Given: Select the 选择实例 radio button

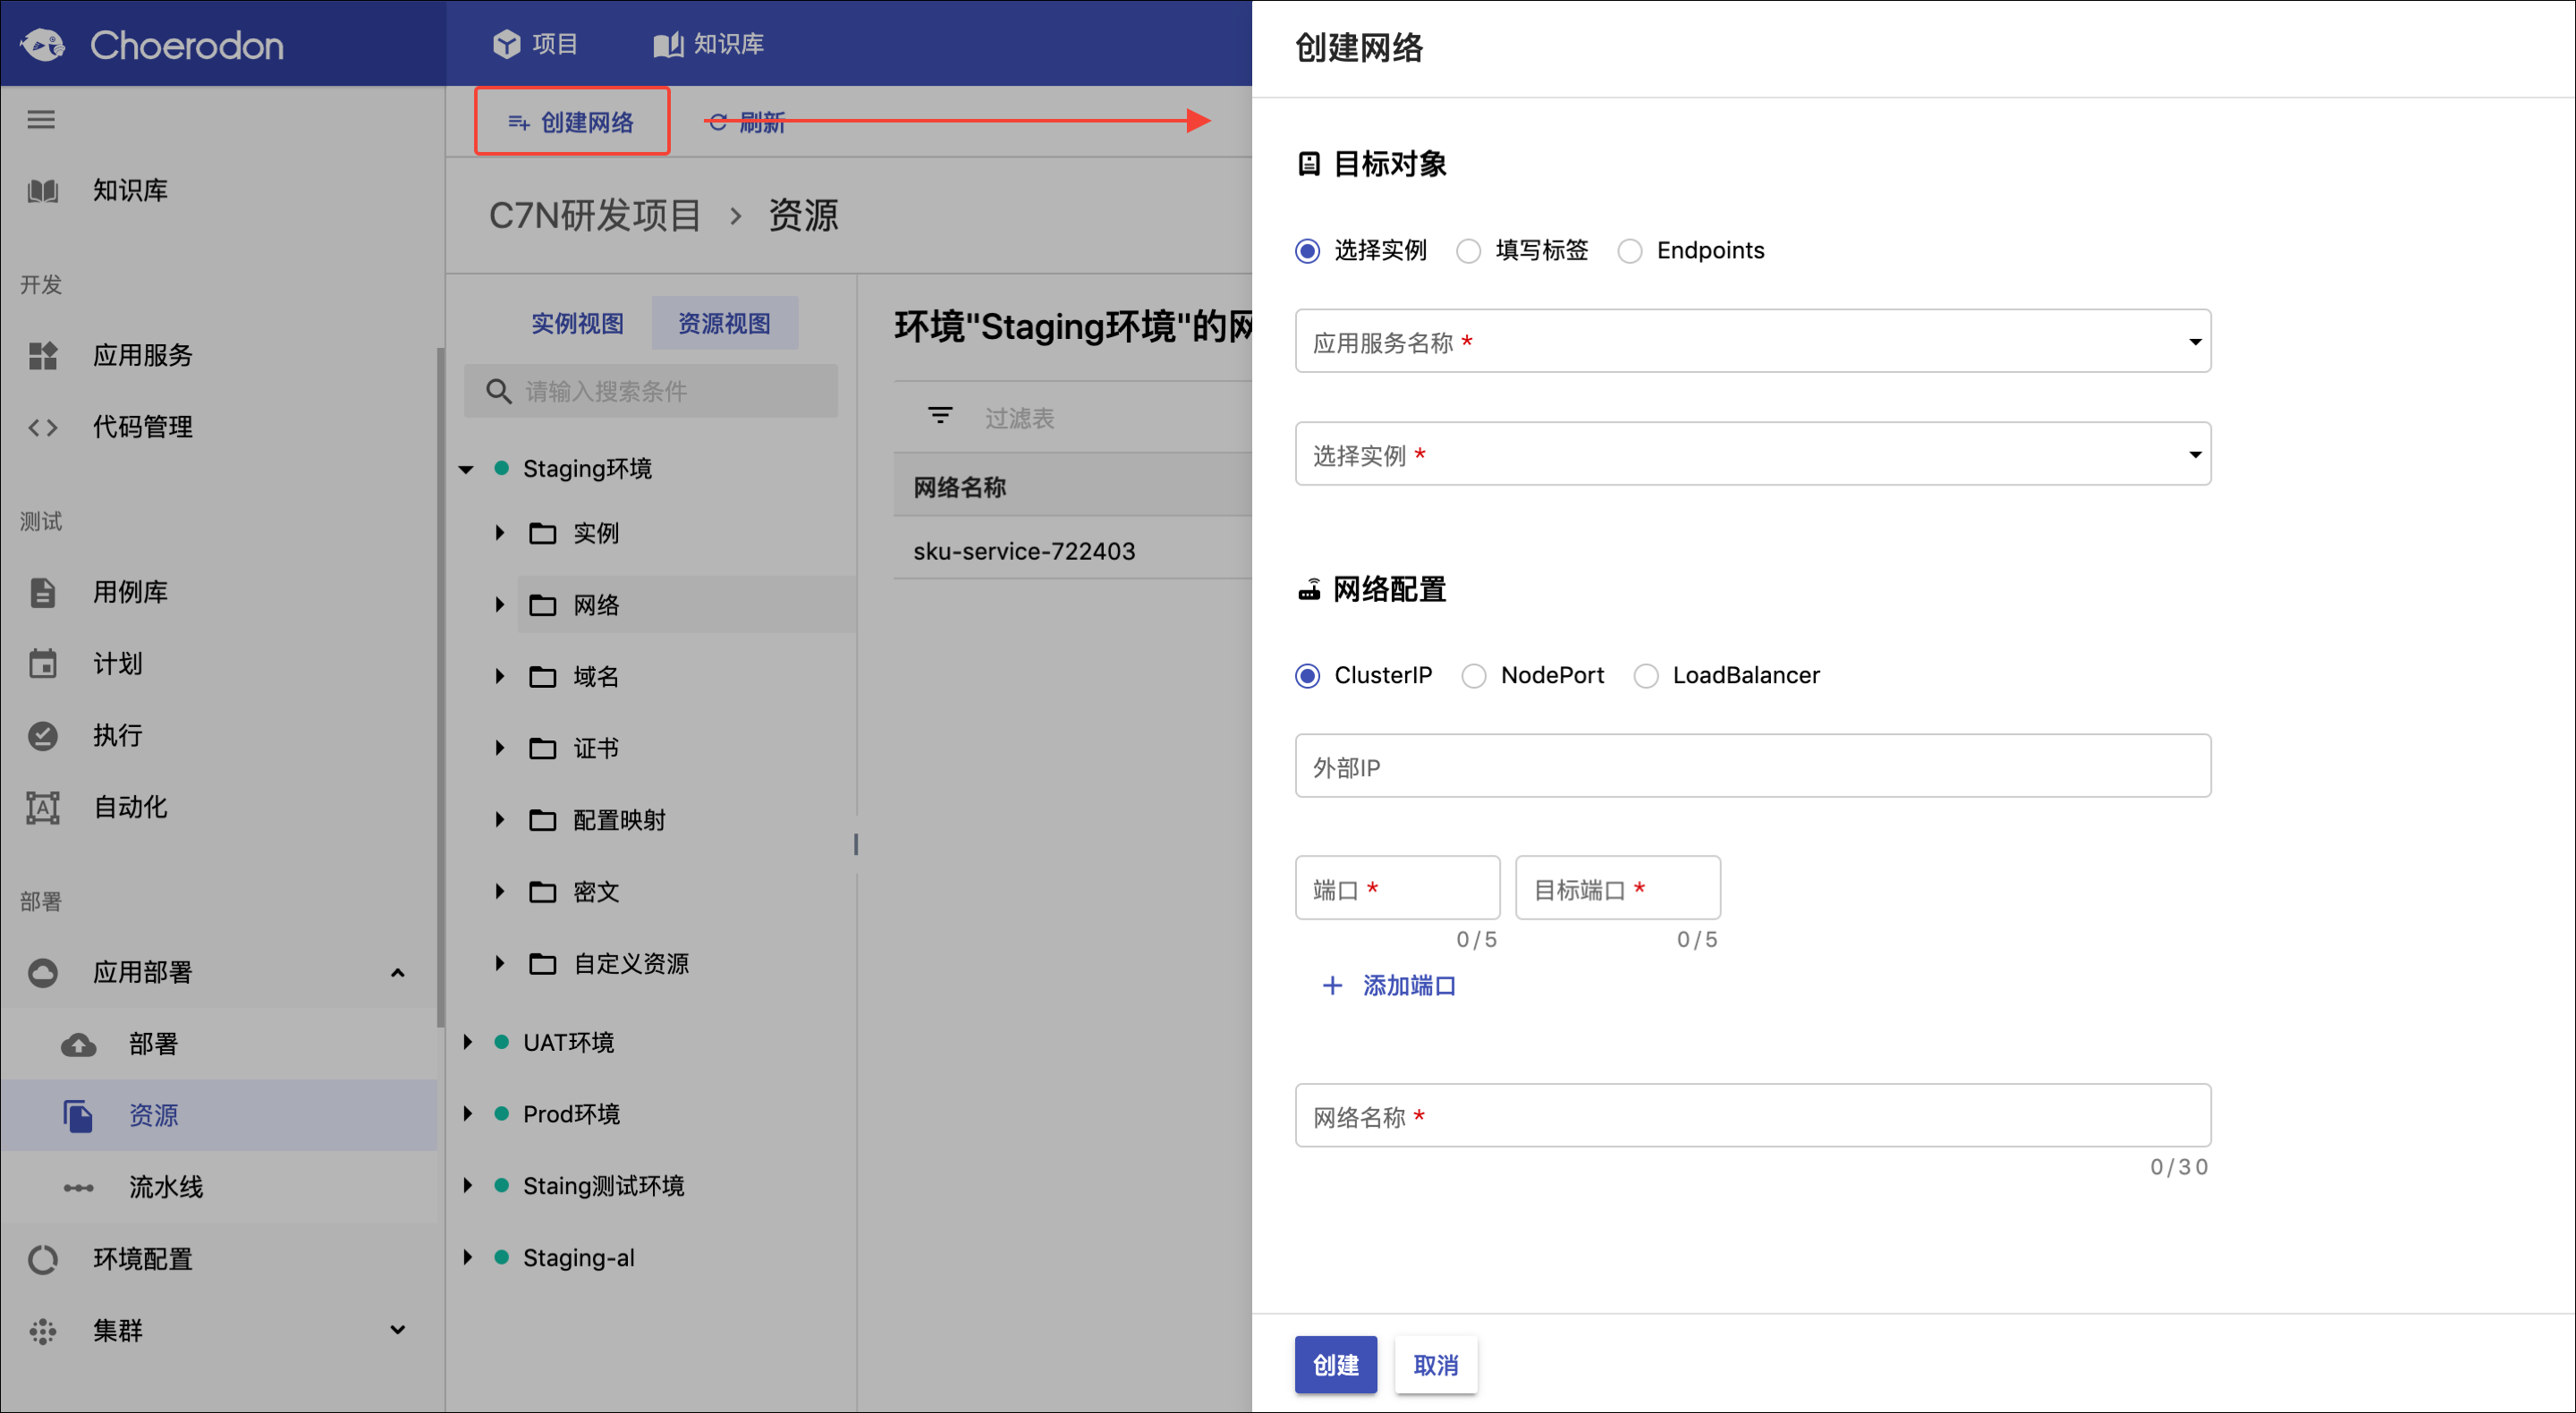Looking at the screenshot, I should tap(1308, 251).
